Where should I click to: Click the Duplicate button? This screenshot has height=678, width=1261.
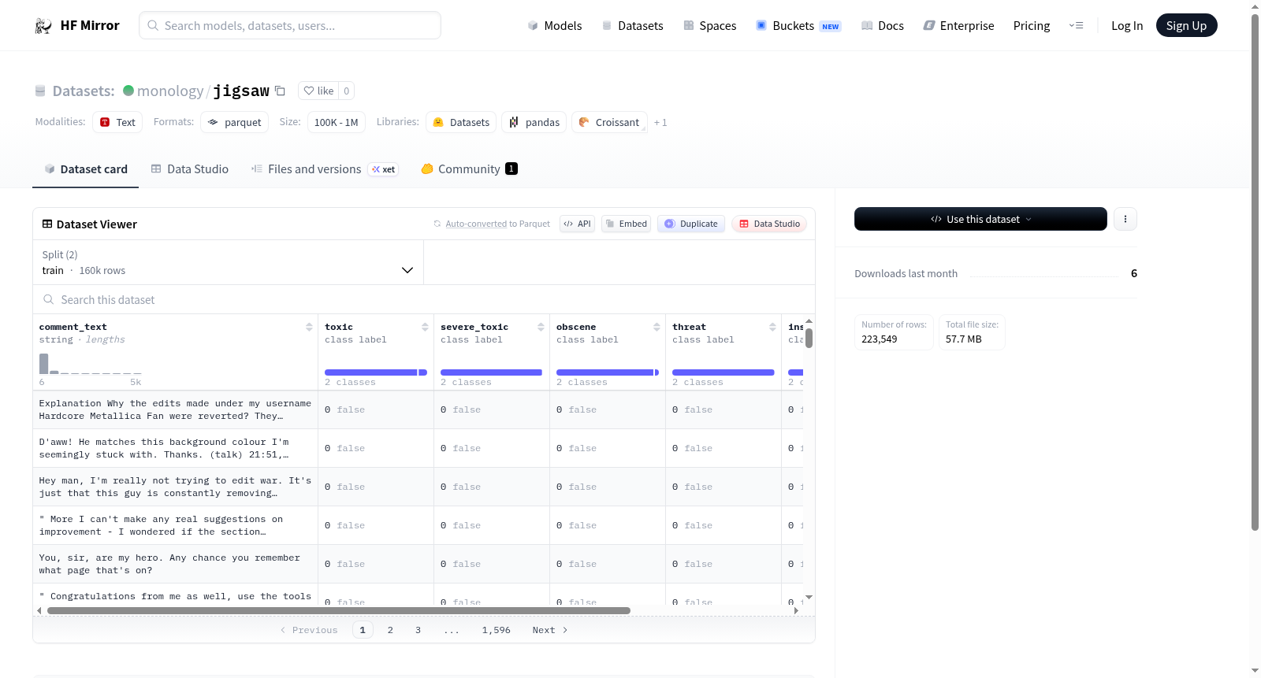[691, 224]
